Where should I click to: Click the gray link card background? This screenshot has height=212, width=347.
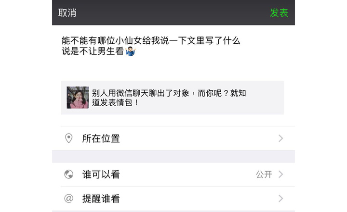[x=265, y=98]
